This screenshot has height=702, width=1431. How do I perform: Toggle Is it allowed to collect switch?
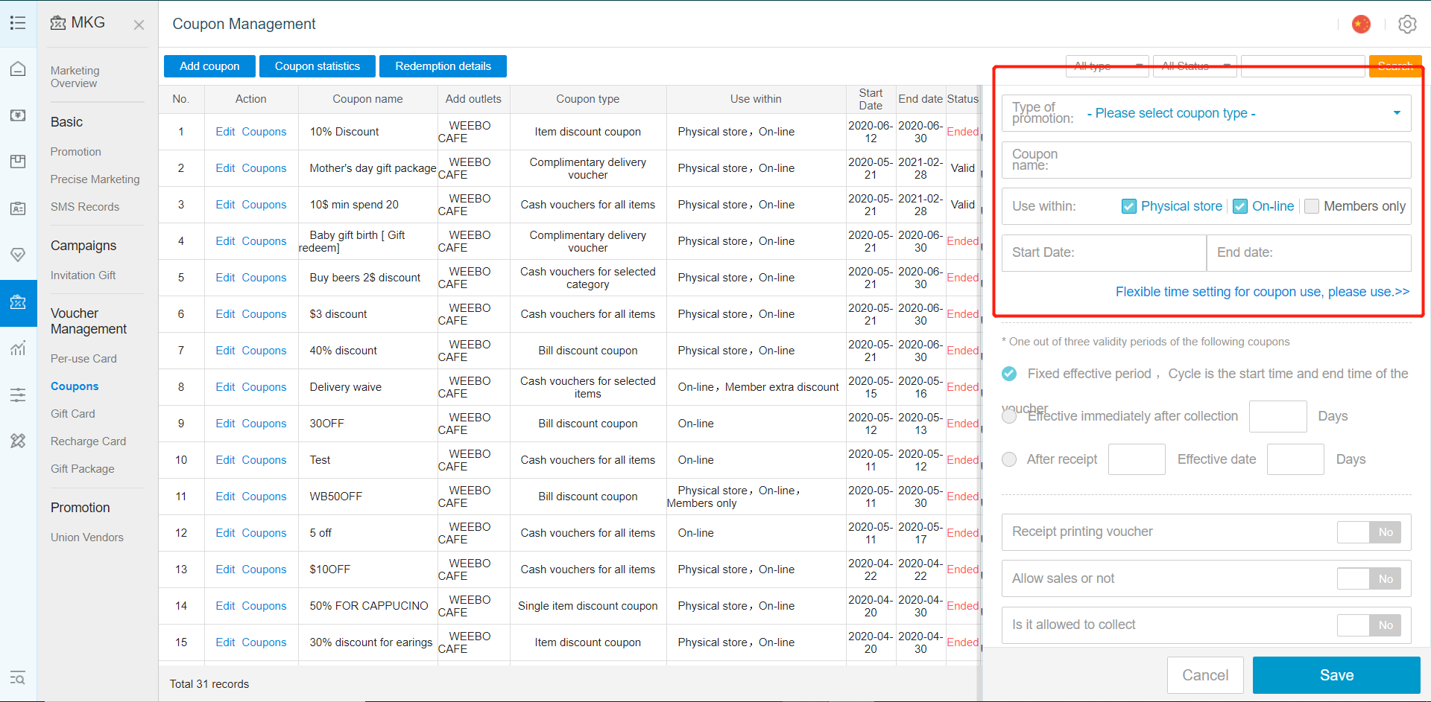point(1369,625)
